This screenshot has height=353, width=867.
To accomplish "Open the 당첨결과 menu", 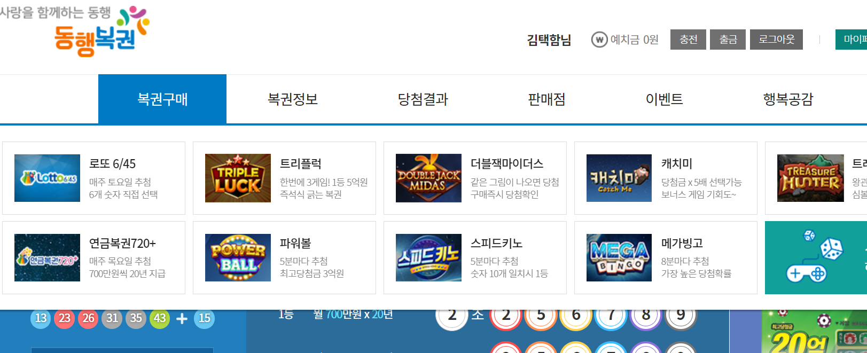I will (x=423, y=99).
